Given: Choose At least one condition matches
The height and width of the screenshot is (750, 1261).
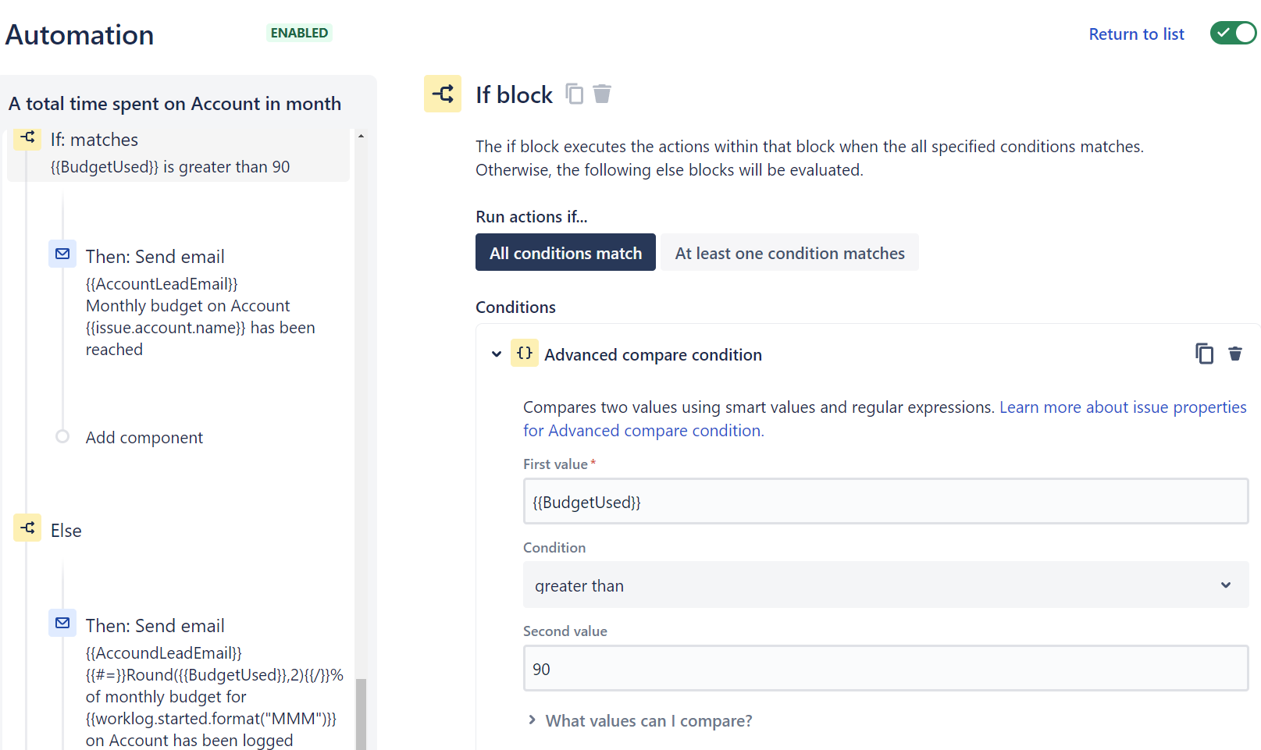Looking at the screenshot, I should (789, 253).
